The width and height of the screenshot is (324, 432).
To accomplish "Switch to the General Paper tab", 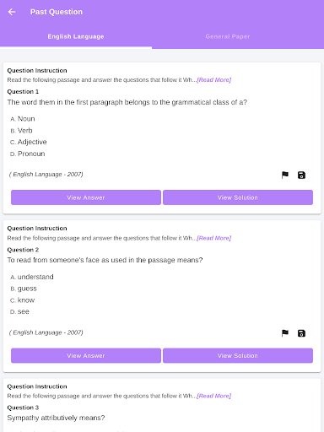I will 228,36.
